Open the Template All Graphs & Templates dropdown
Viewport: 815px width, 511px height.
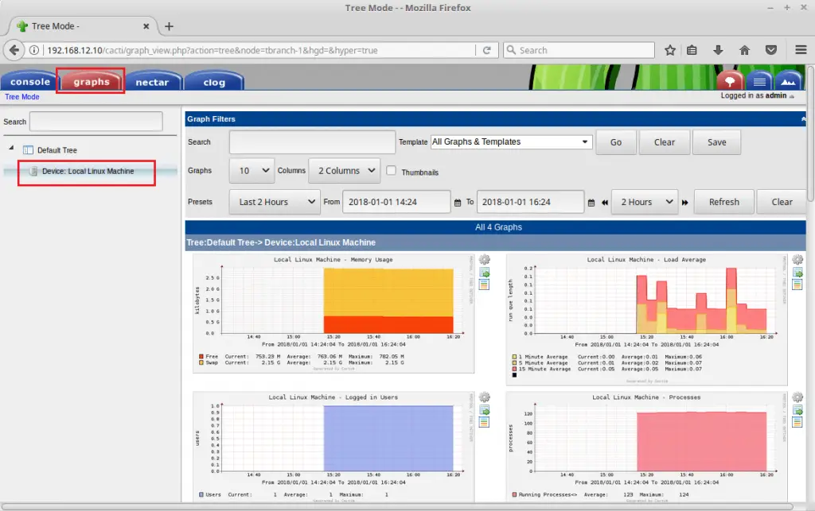click(512, 141)
